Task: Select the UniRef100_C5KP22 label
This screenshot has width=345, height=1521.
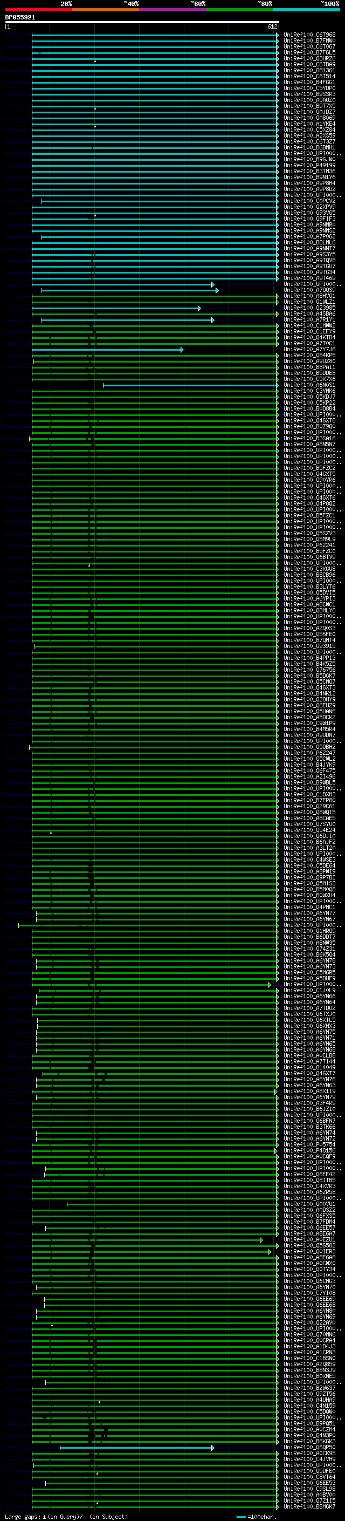Action: point(309,403)
